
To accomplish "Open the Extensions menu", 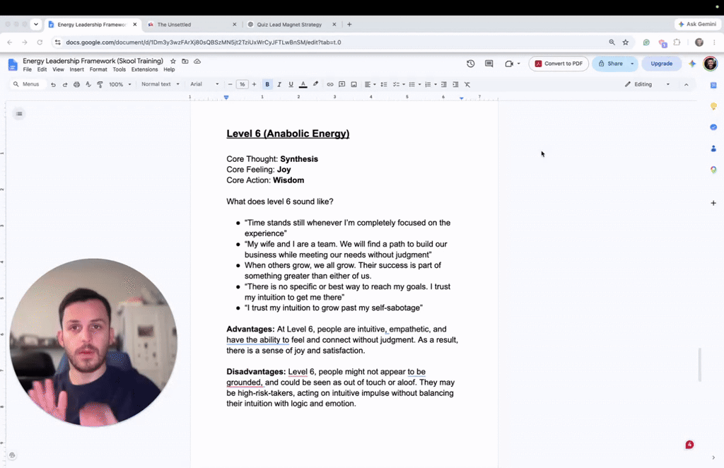I will [x=144, y=70].
